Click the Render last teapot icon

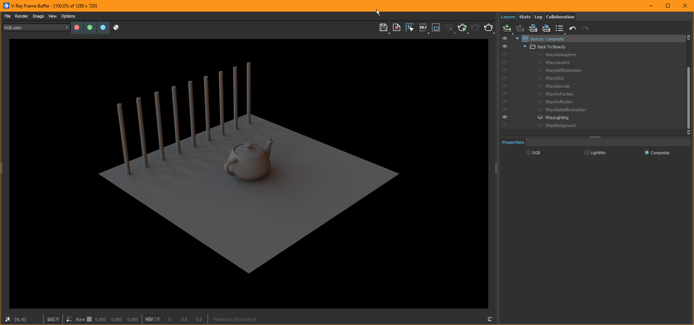coord(488,27)
